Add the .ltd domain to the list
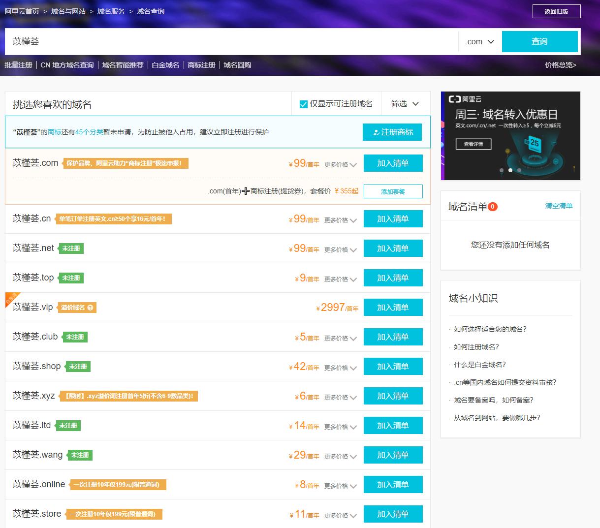This screenshot has width=600, height=528. click(x=393, y=426)
